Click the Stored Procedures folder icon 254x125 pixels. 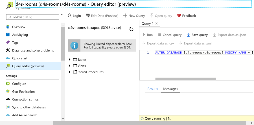tap(75, 72)
